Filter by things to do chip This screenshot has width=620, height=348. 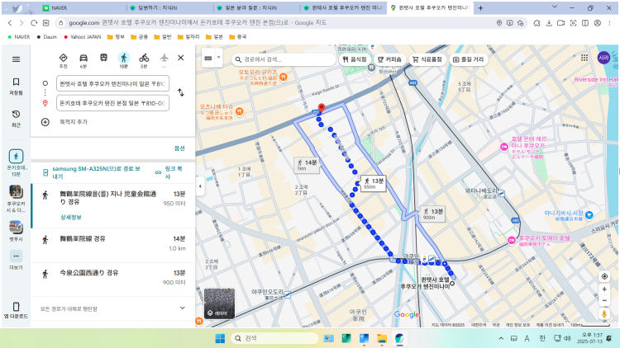click(468, 59)
